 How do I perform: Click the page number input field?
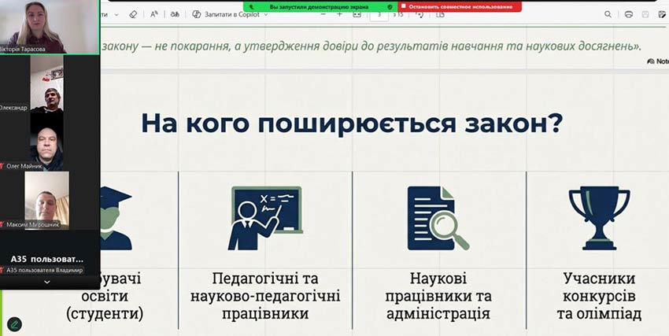380,14
